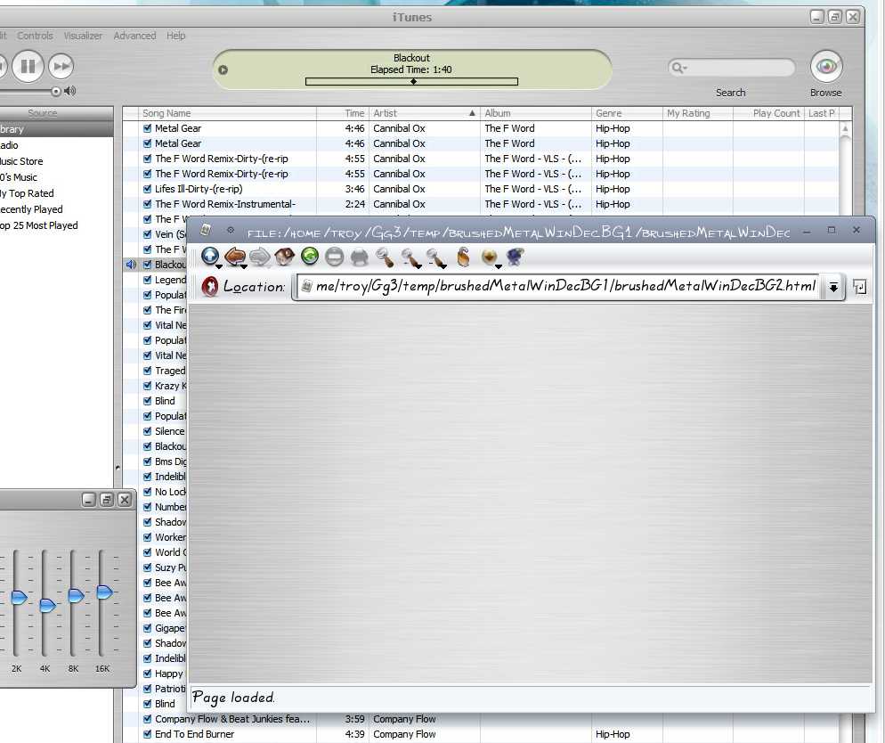Image resolution: width=885 pixels, height=743 pixels.
Task: Click the now-playing speaker icon beside Blackout row
Action: click(x=131, y=265)
